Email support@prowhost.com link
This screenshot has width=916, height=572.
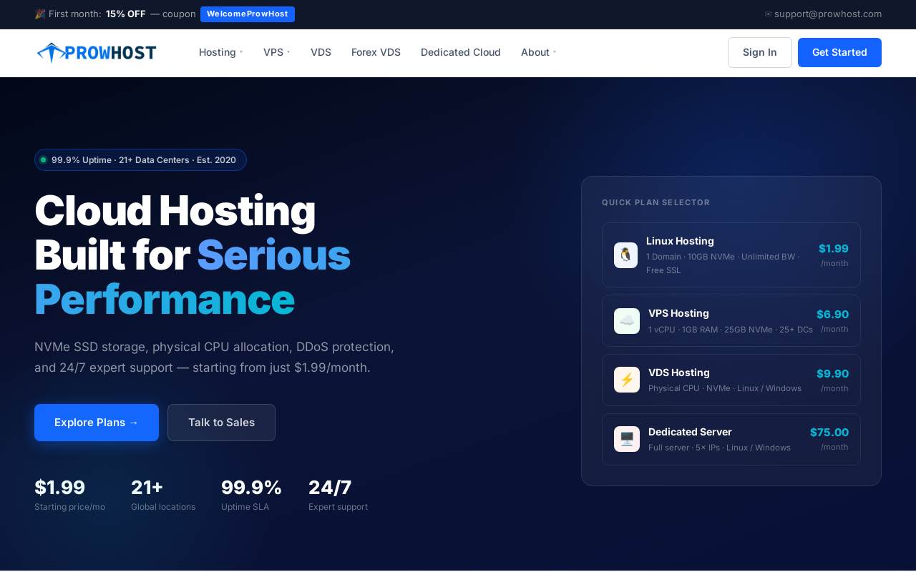[x=828, y=14]
